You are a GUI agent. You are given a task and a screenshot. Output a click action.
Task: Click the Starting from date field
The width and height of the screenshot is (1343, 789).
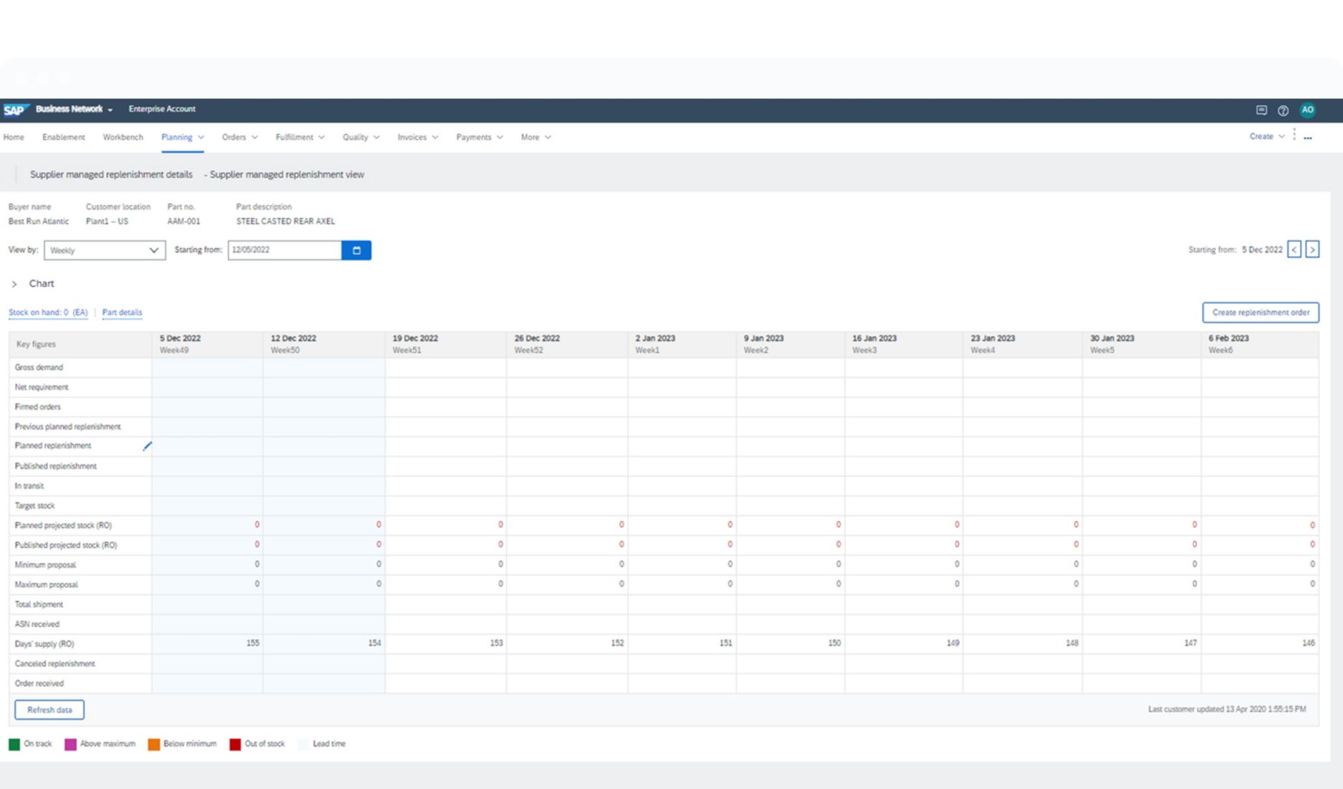[285, 250]
